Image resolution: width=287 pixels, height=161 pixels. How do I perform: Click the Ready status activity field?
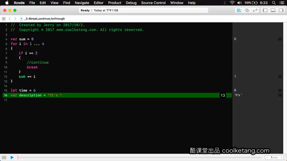point(143,10)
